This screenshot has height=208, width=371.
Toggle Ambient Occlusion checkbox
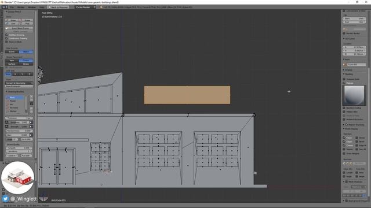344,120
